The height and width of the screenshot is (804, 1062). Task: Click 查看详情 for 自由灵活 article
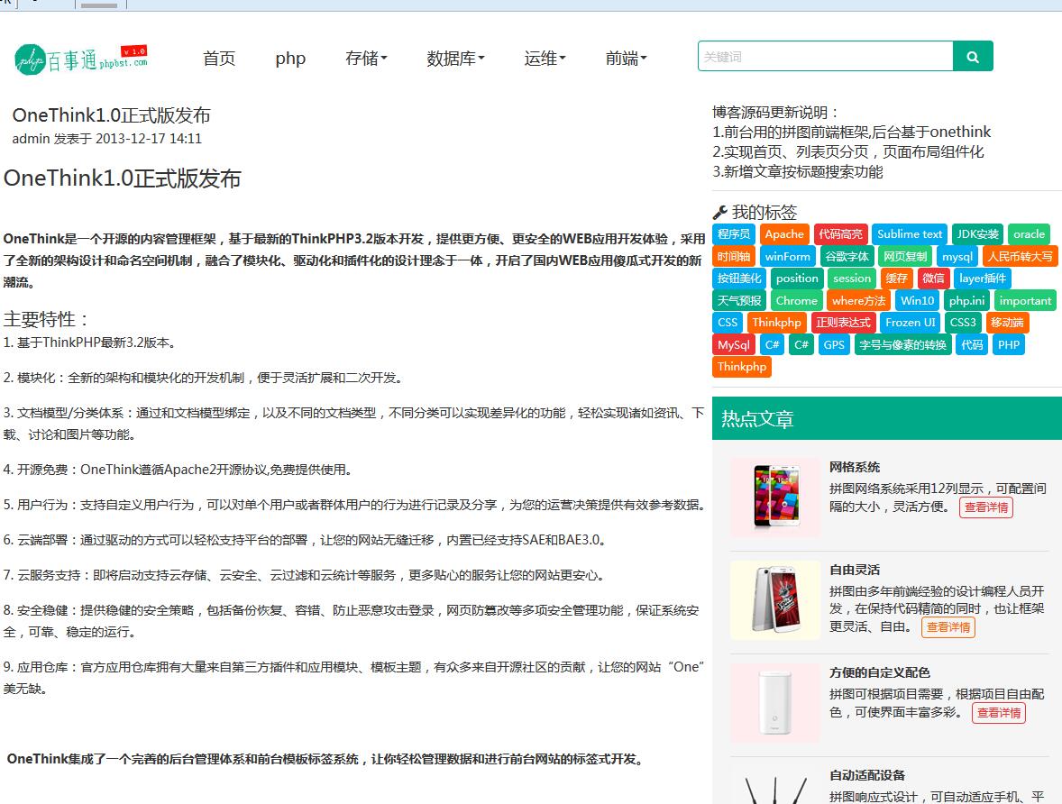948,627
